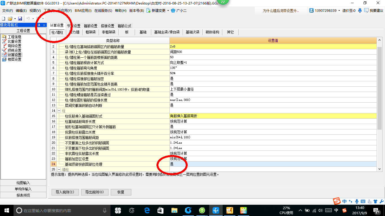
Task: Open the 在线服务(S) menu
Action: [103, 11]
